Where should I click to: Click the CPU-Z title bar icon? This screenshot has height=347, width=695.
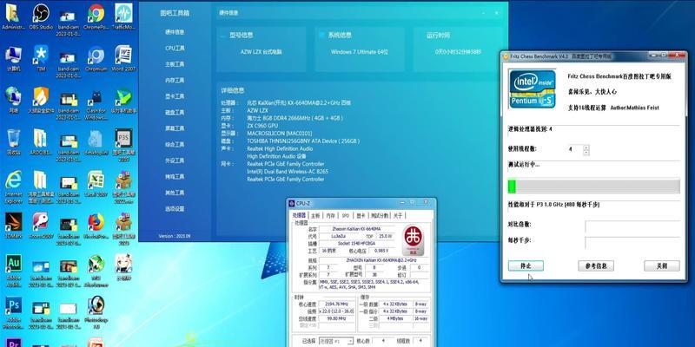[x=291, y=203]
